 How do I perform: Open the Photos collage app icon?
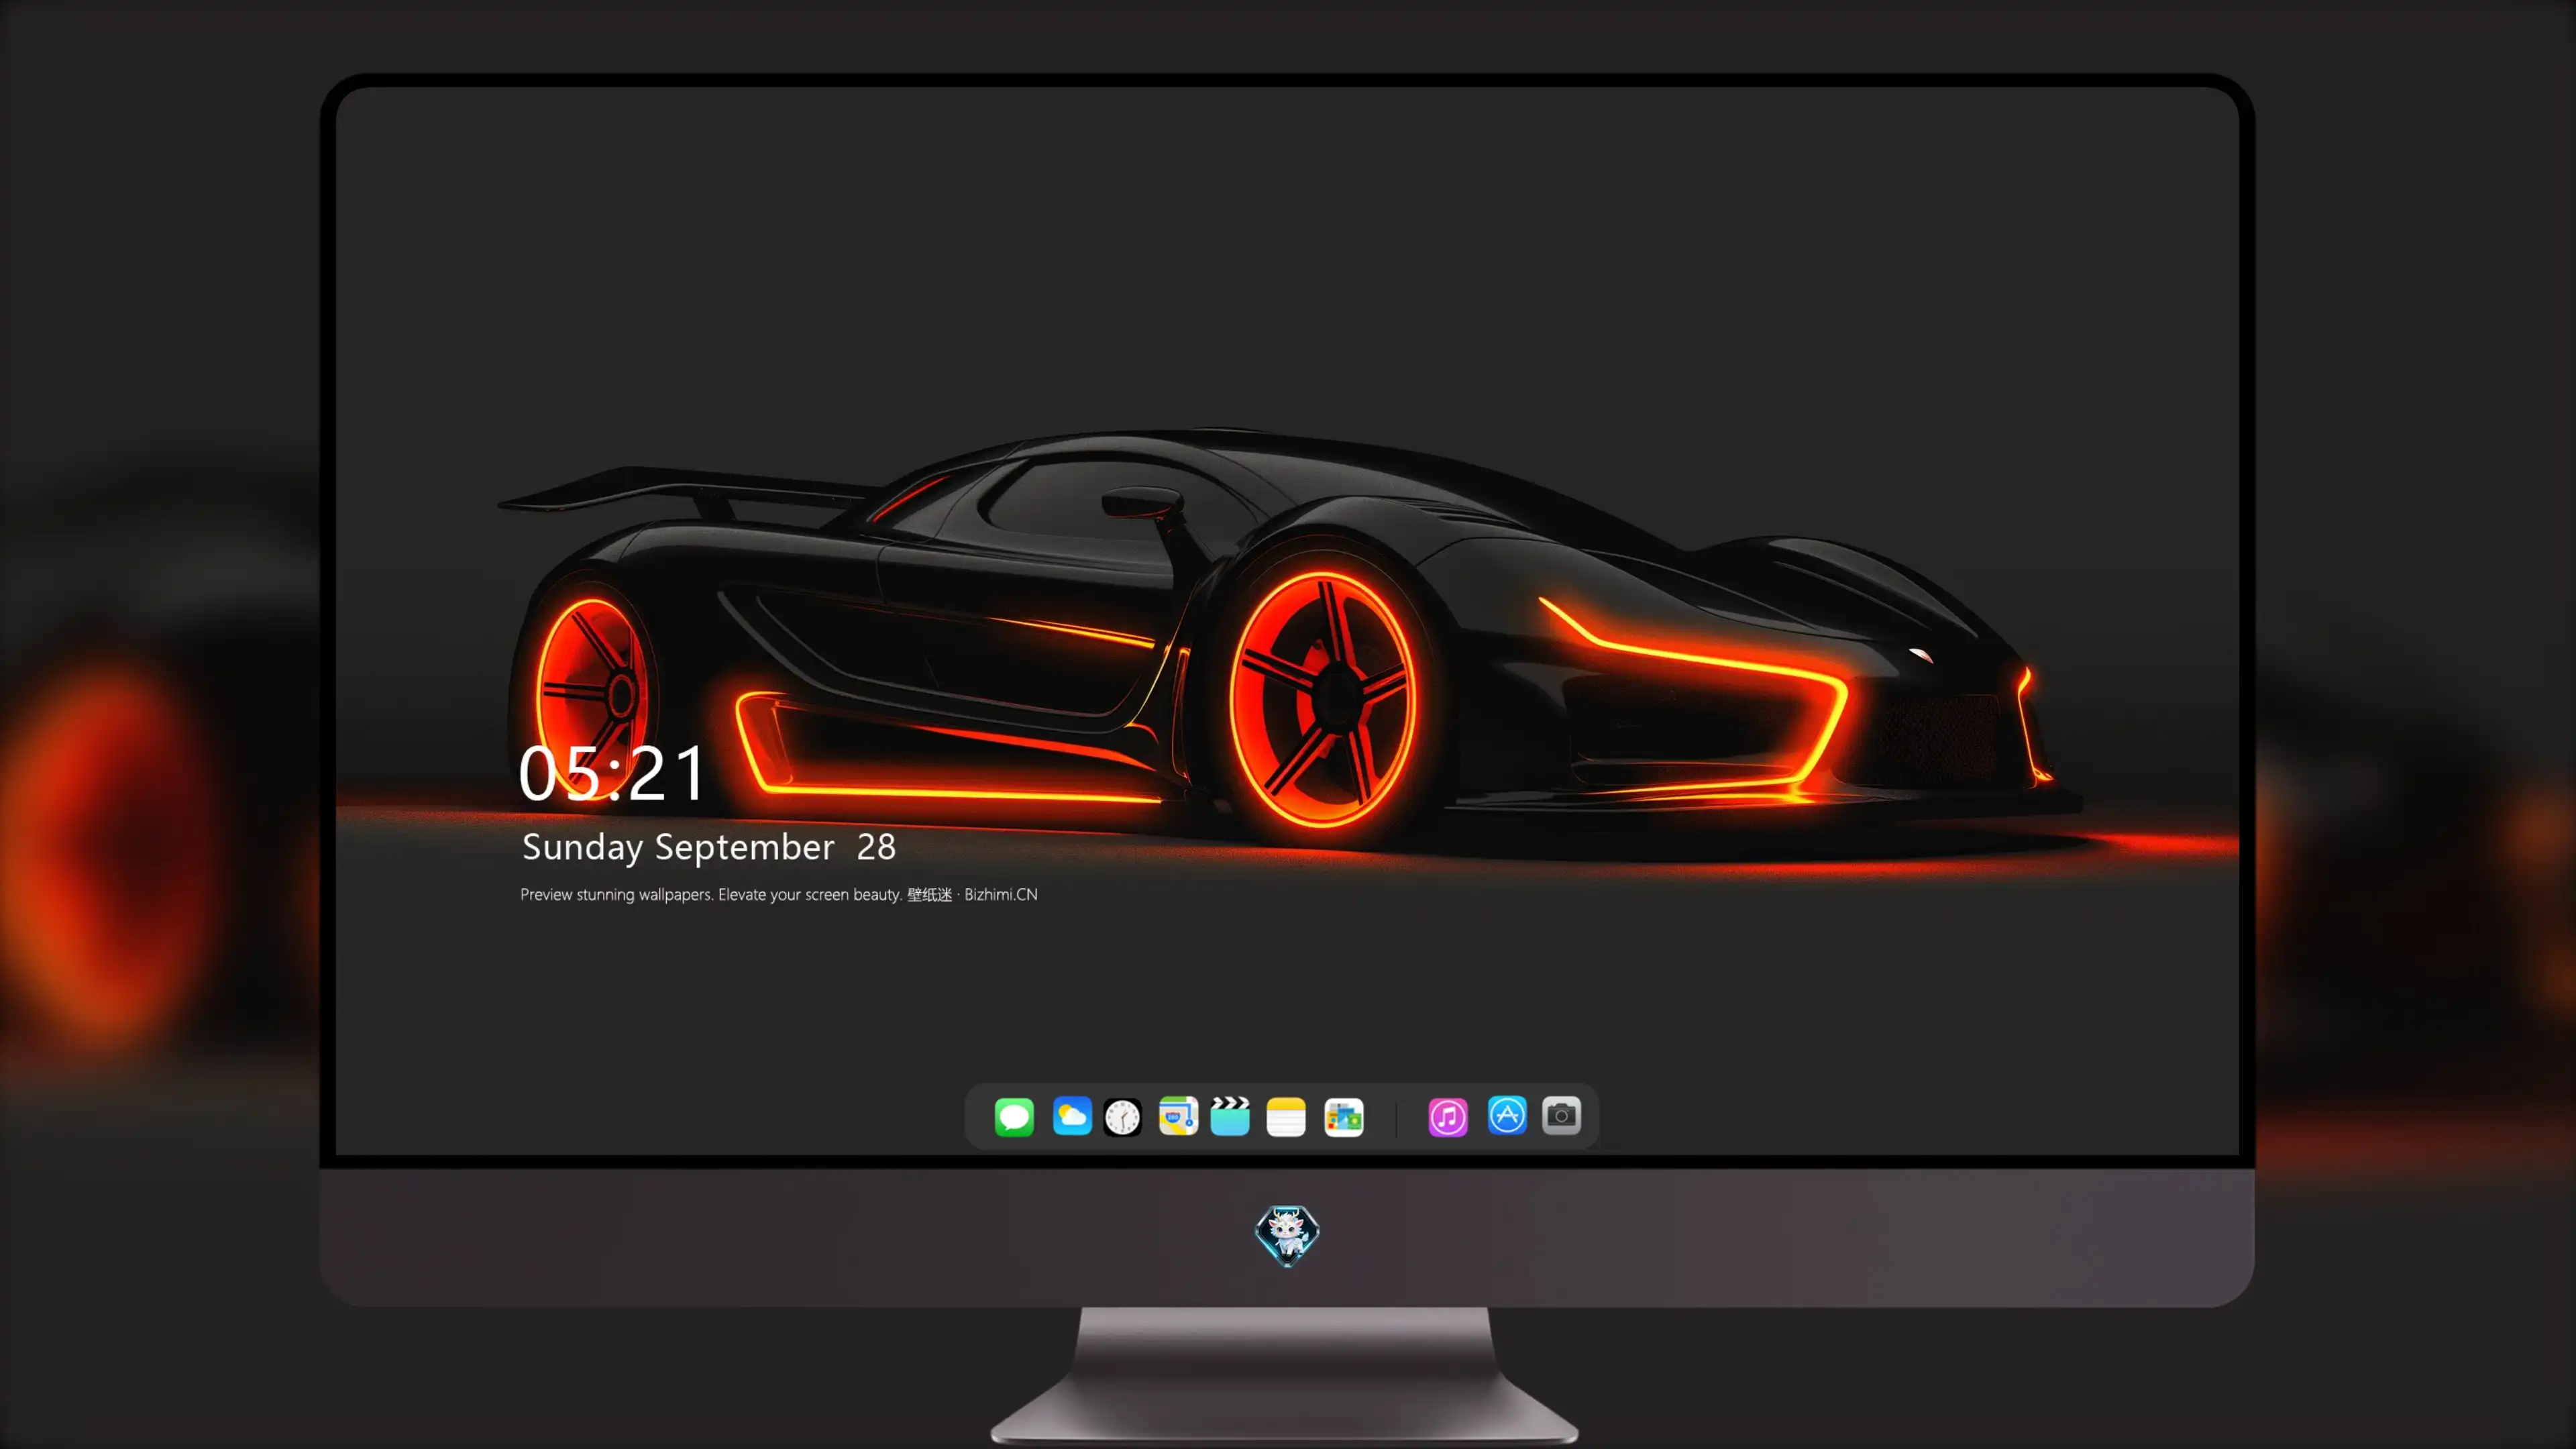tap(1344, 1117)
